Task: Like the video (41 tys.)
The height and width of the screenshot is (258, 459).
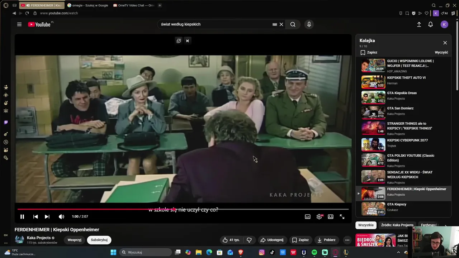Action: [231, 240]
